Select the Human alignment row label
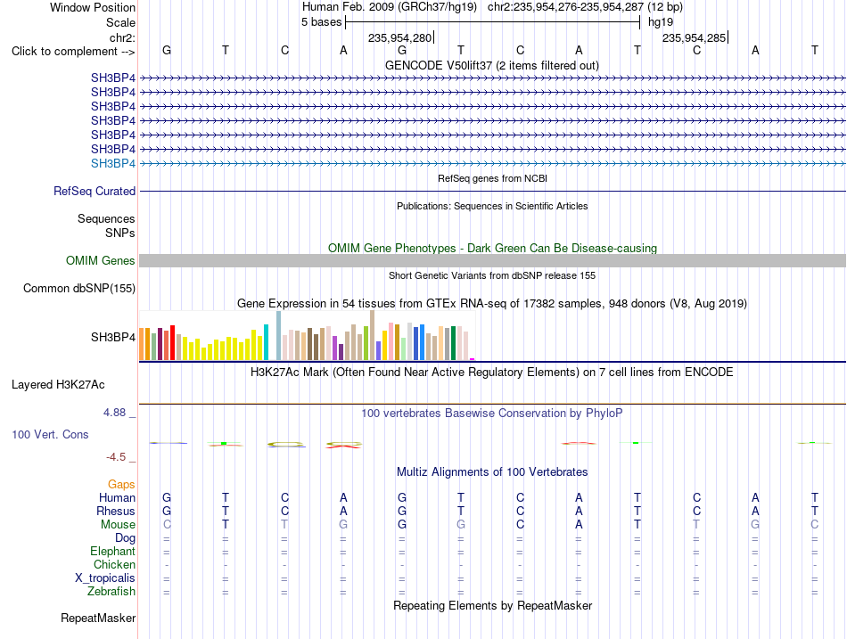Viewport: 847px width, 639px height. click(x=117, y=497)
